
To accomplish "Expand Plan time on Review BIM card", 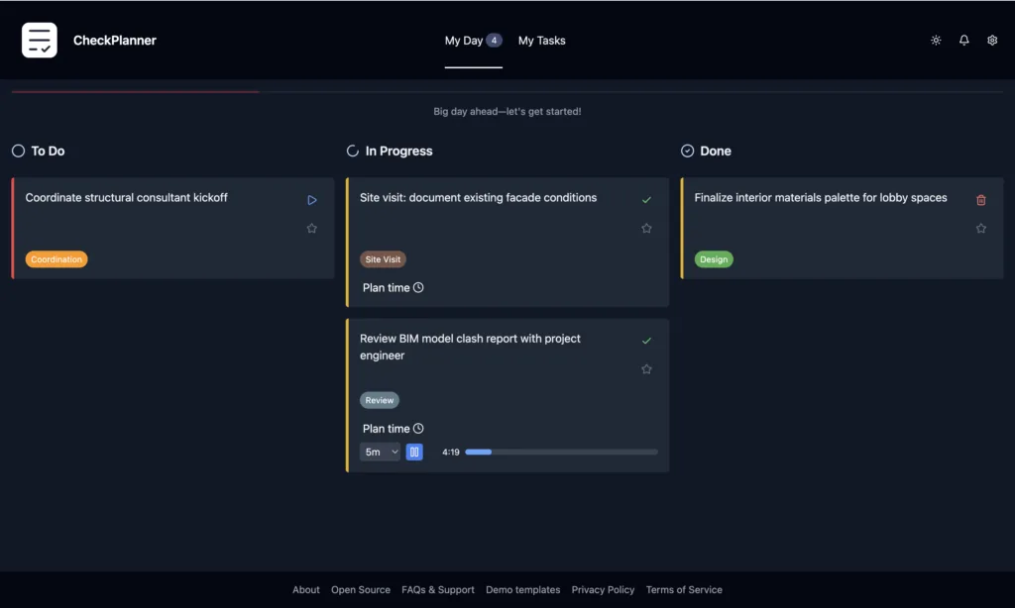I will pos(393,429).
